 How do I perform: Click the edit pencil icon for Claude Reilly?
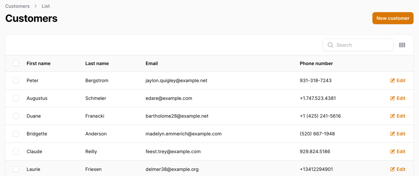392,152
